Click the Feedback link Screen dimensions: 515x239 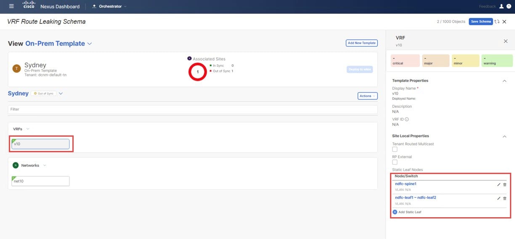pos(487,6)
